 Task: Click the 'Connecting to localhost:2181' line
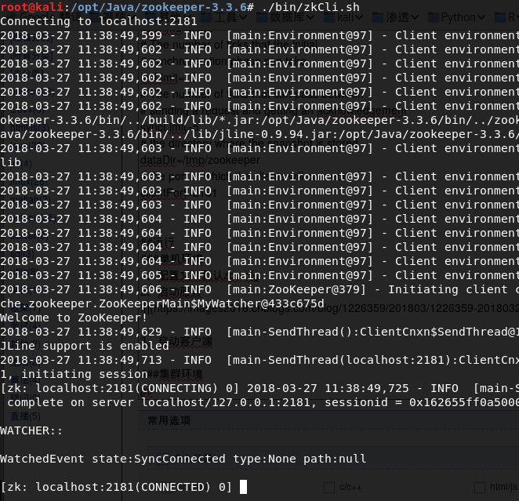pos(99,21)
